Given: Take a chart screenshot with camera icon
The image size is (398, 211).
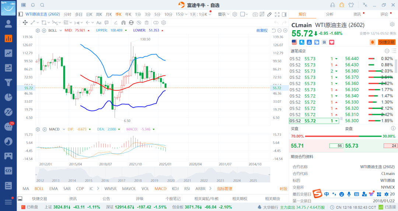Looking at the screenshot, I should (255, 14).
